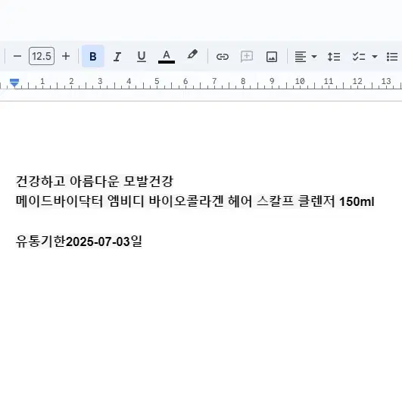Expand the checklist options dropdown arrow
402x402 pixels.
[x=375, y=57]
